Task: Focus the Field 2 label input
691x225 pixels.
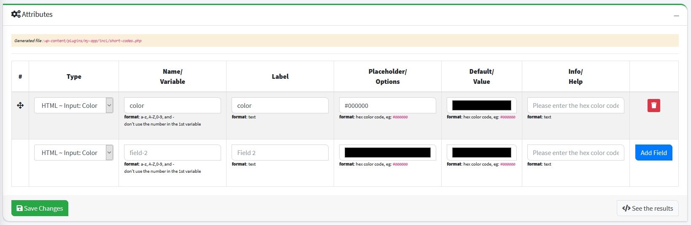Action: click(x=280, y=153)
